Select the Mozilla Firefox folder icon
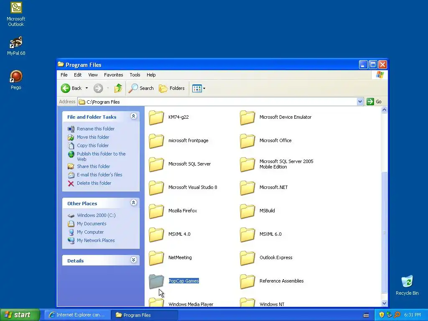Image resolution: width=428 pixels, height=321 pixels. [x=156, y=211]
